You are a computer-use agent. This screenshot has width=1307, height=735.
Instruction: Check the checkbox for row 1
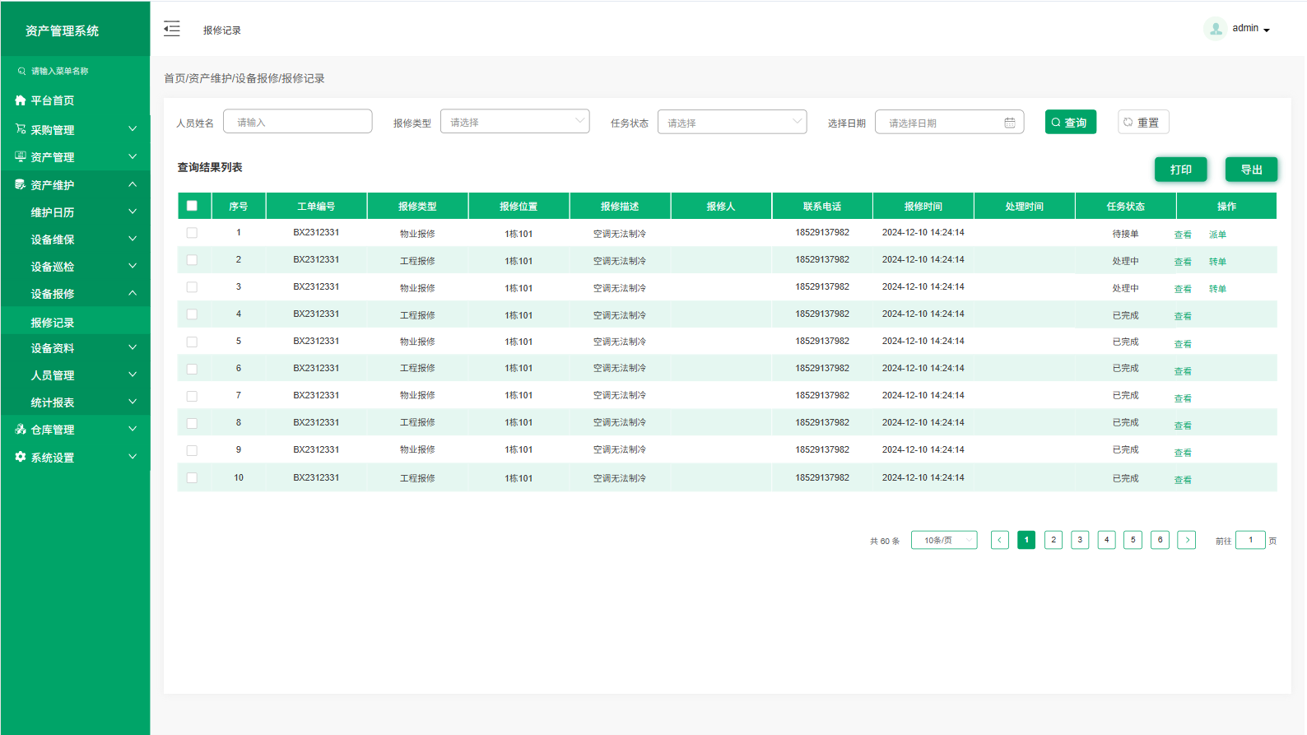pos(192,233)
